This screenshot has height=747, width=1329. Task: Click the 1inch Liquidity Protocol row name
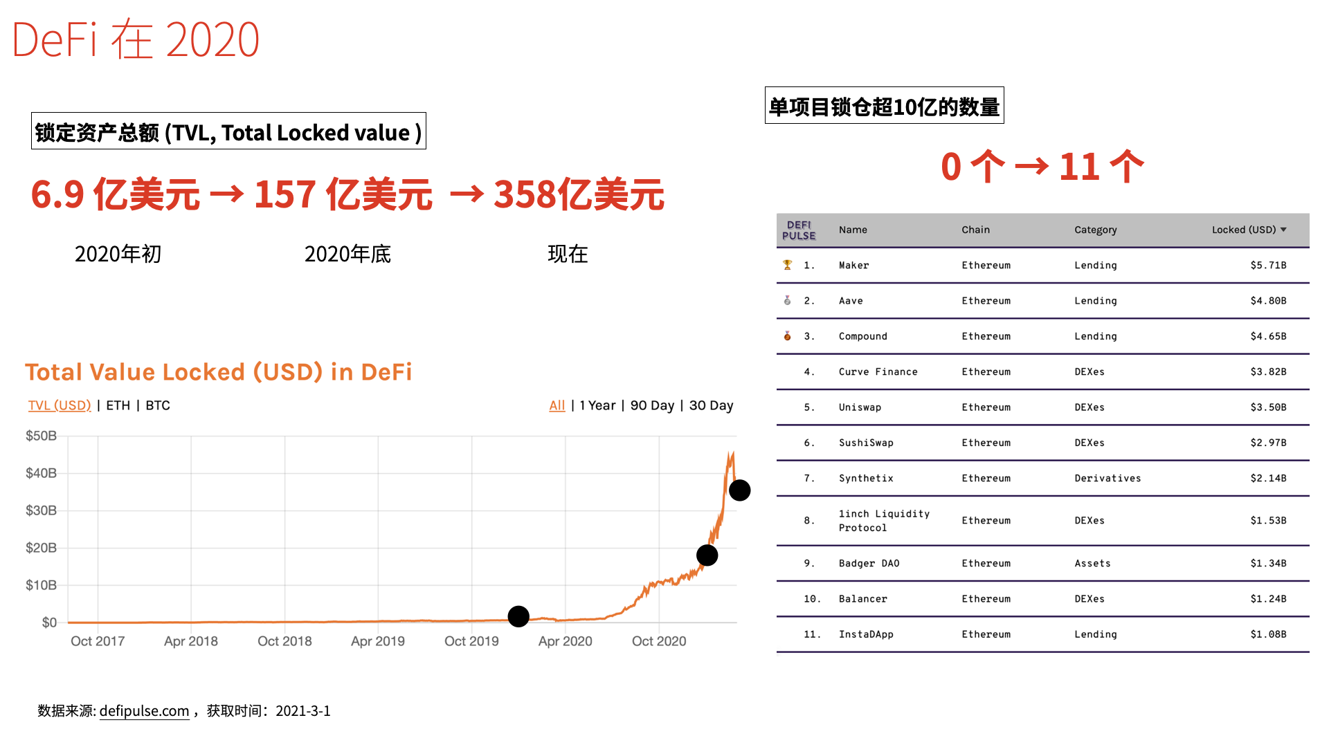(884, 520)
